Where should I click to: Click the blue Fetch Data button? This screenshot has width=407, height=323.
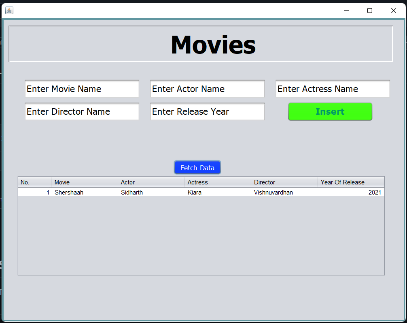coord(197,167)
